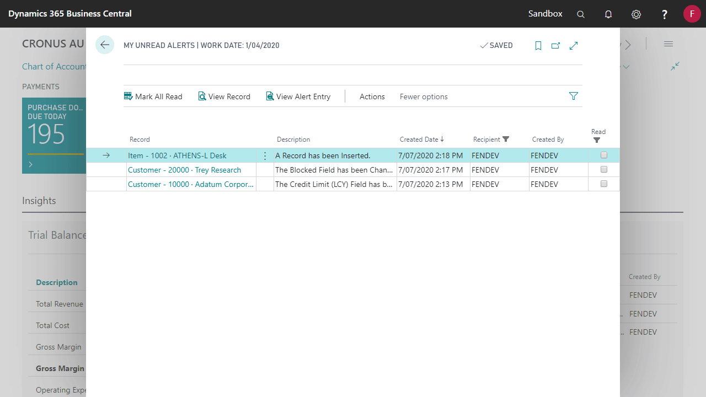Open the Record column header menu
Image resolution: width=706 pixels, height=397 pixels.
[x=140, y=140]
